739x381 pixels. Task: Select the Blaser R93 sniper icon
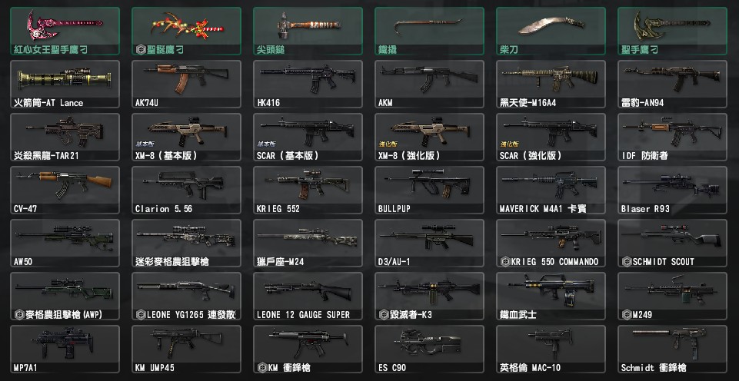click(673, 190)
